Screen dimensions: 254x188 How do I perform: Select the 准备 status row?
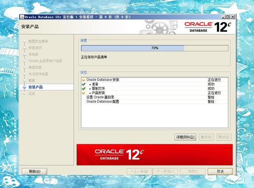155,84
